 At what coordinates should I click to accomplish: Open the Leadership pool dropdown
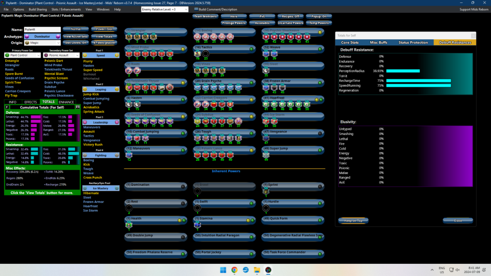[101, 123]
